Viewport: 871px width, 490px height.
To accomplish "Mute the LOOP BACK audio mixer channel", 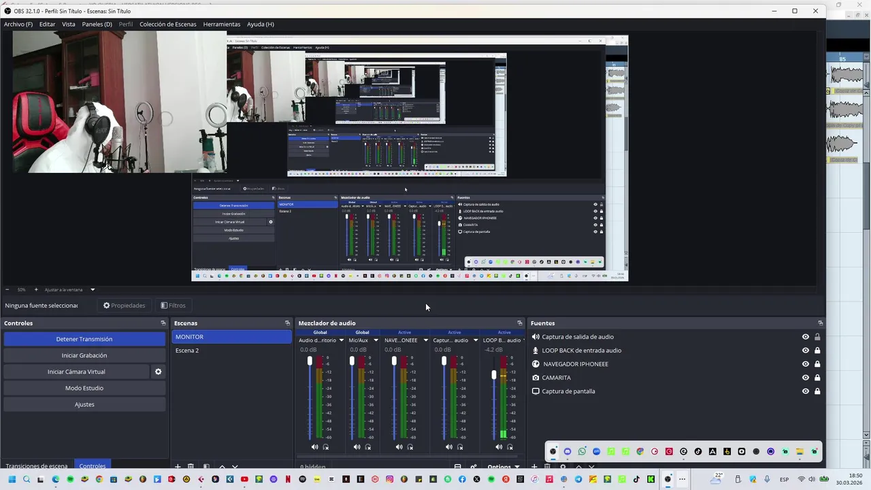I will tap(499, 447).
